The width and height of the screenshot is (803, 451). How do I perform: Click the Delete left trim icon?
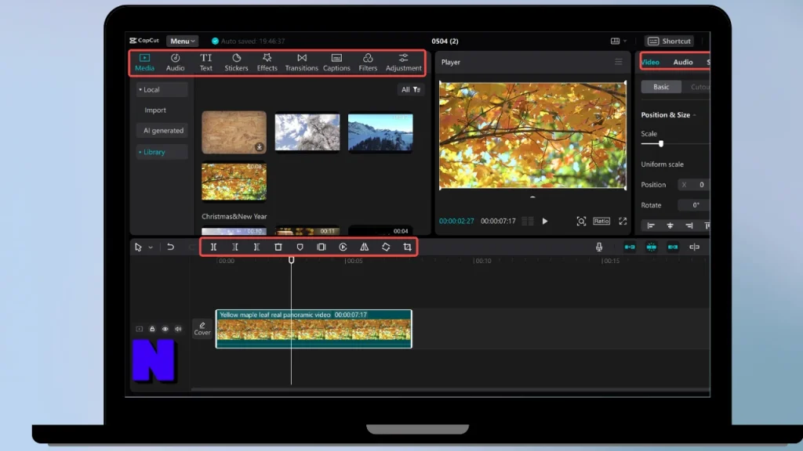(x=235, y=247)
